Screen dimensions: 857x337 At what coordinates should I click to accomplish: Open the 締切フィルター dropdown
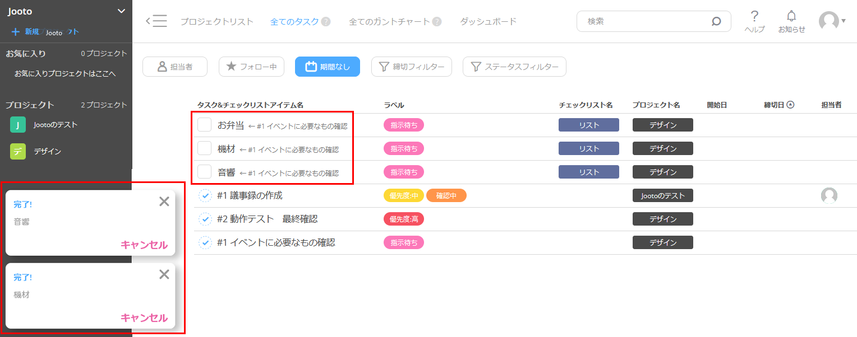[411, 66]
